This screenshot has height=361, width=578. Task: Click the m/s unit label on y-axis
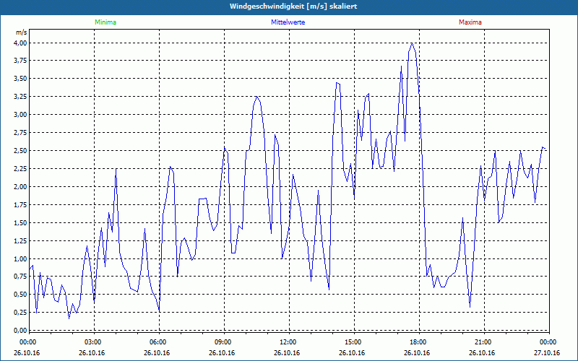22,32
